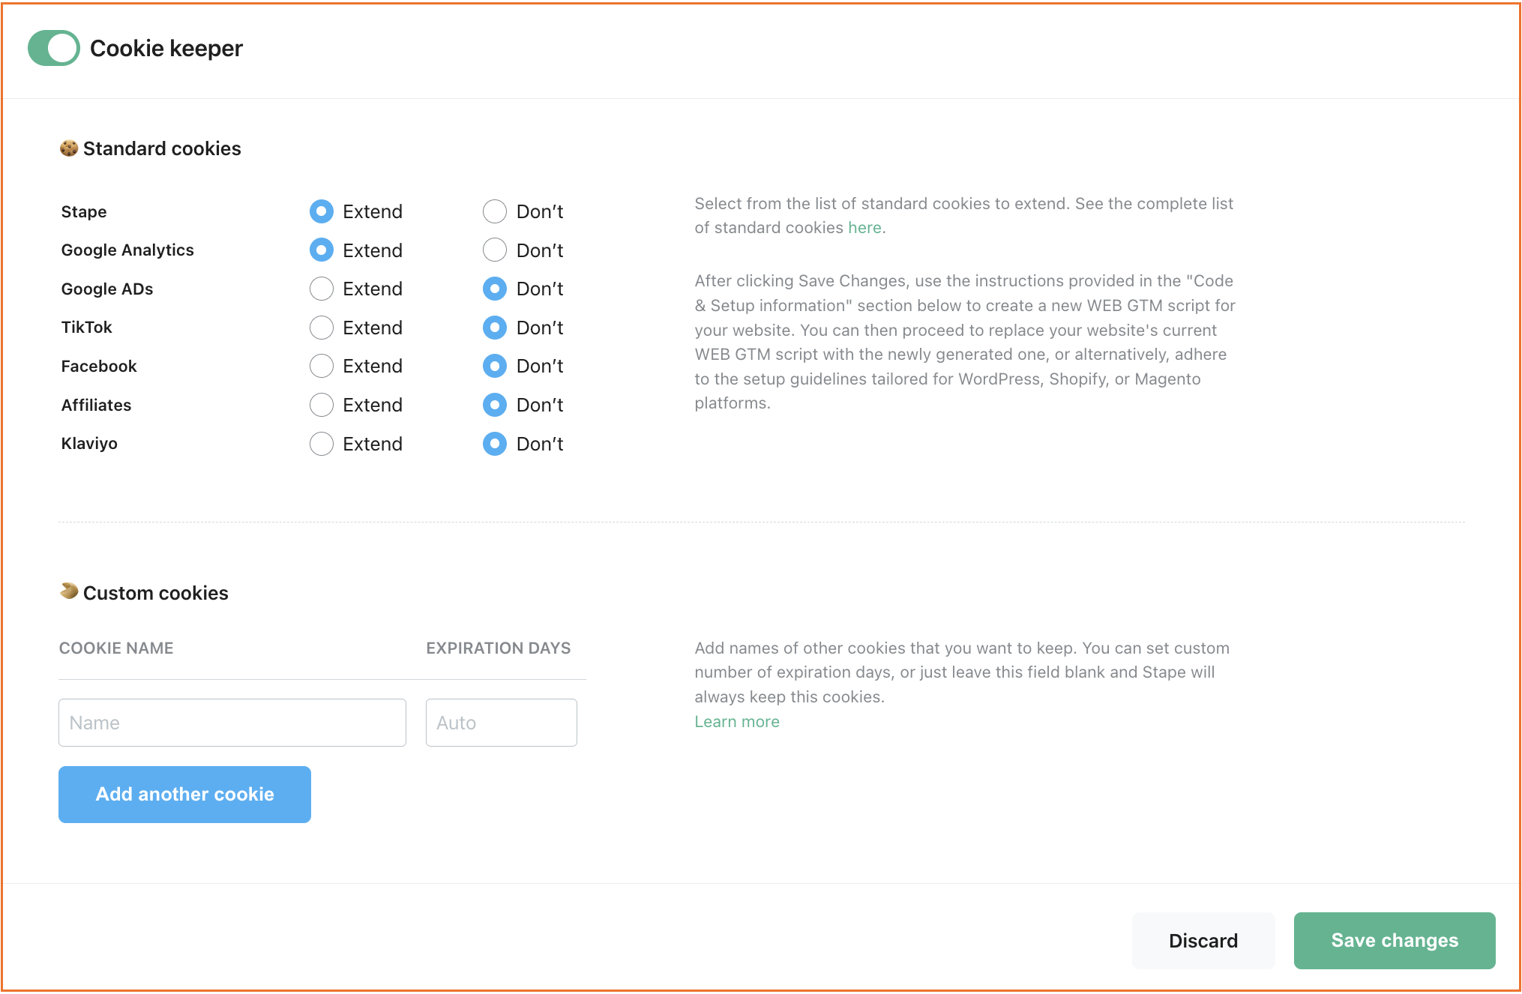This screenshot has width=1522, height=994.
Task: Choose Extend for TikTok cookies
Action: pyautogui.click(x=322, y=328)
